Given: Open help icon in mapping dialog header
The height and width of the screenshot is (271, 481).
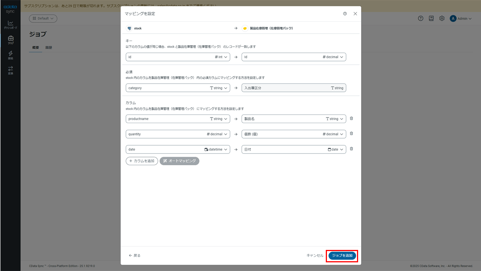Looking at the screenshot, I should point(345,14).
